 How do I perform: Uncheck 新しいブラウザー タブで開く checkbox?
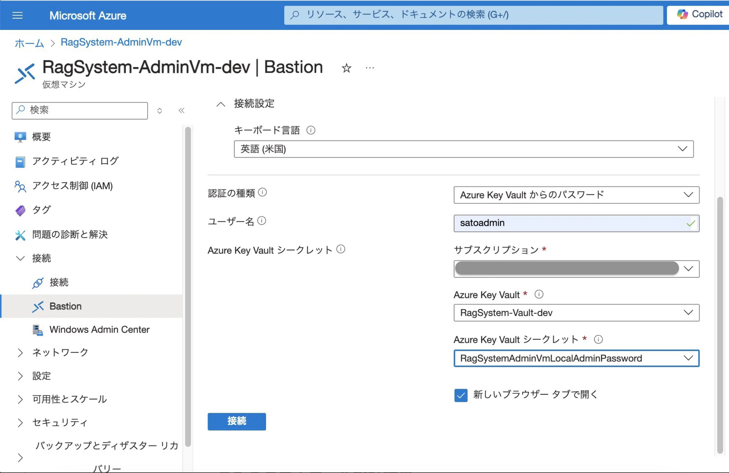pos(461,395)
